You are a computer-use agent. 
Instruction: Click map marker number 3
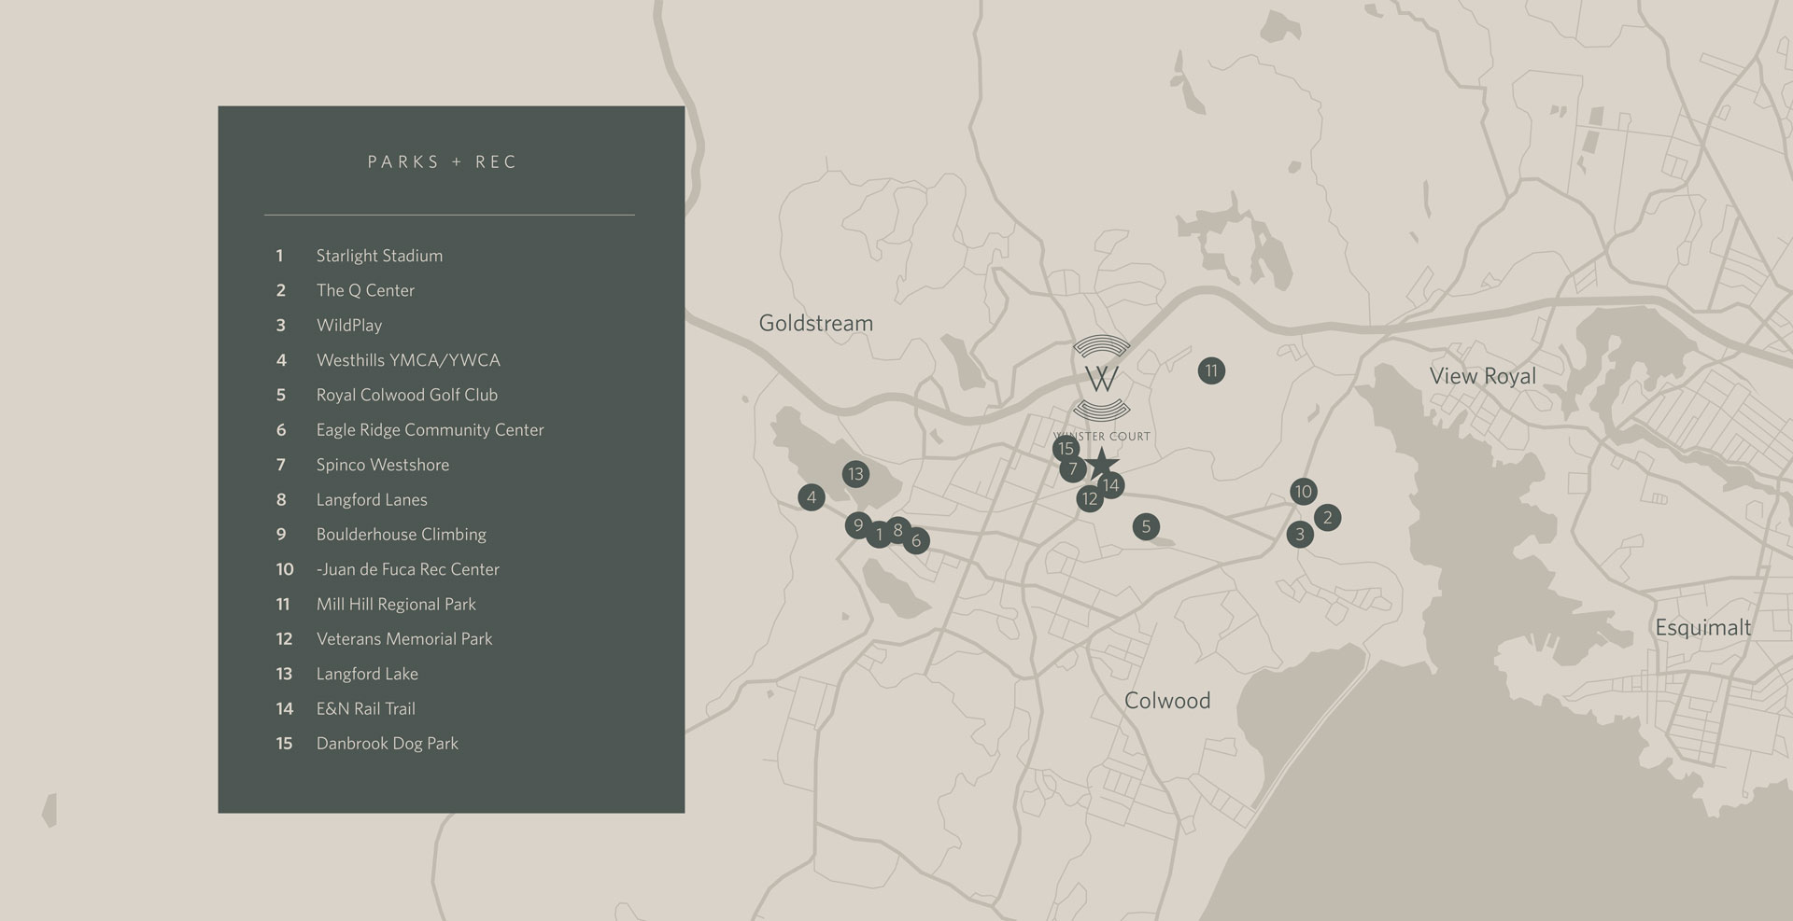1300,535
